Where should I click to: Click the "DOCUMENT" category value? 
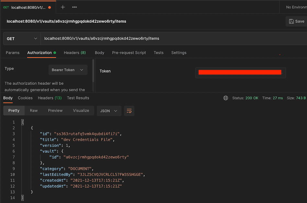pos(80,169)
